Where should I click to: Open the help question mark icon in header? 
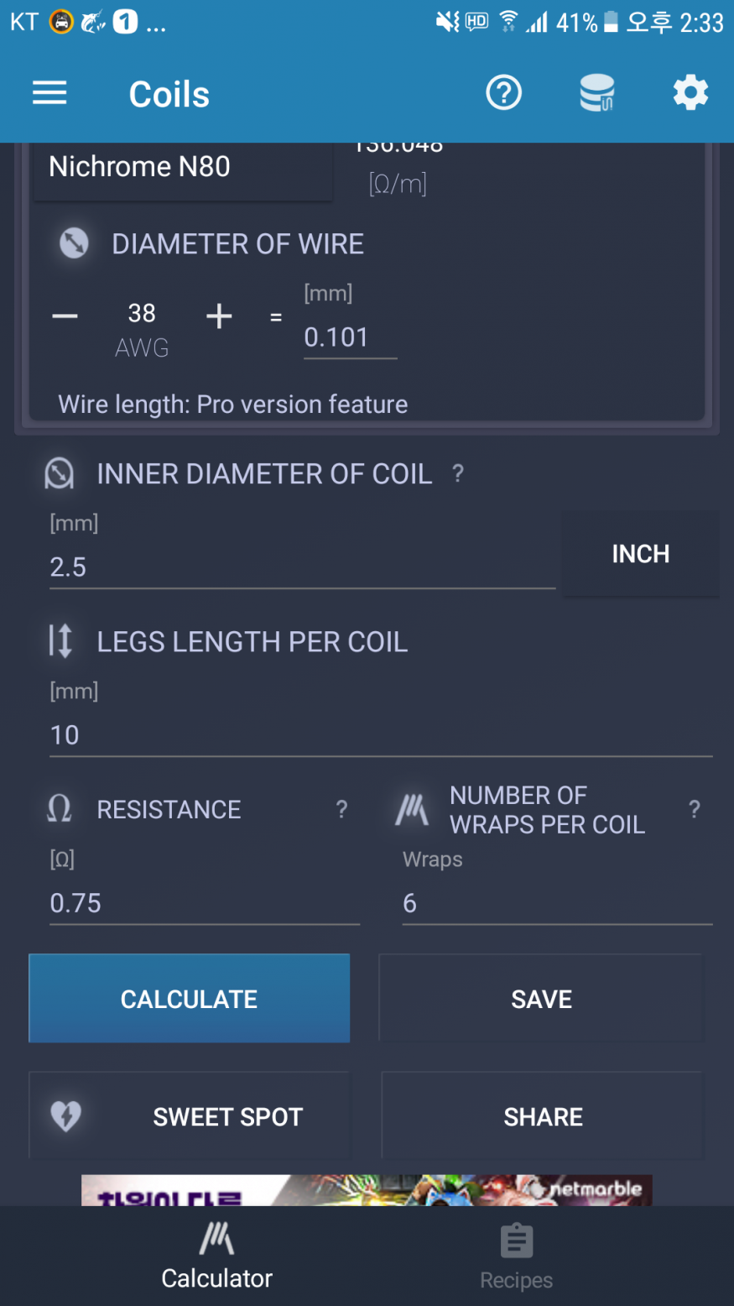[504, 93]
